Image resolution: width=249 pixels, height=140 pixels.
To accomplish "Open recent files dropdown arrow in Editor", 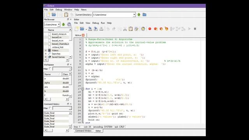I will point(86,30).
